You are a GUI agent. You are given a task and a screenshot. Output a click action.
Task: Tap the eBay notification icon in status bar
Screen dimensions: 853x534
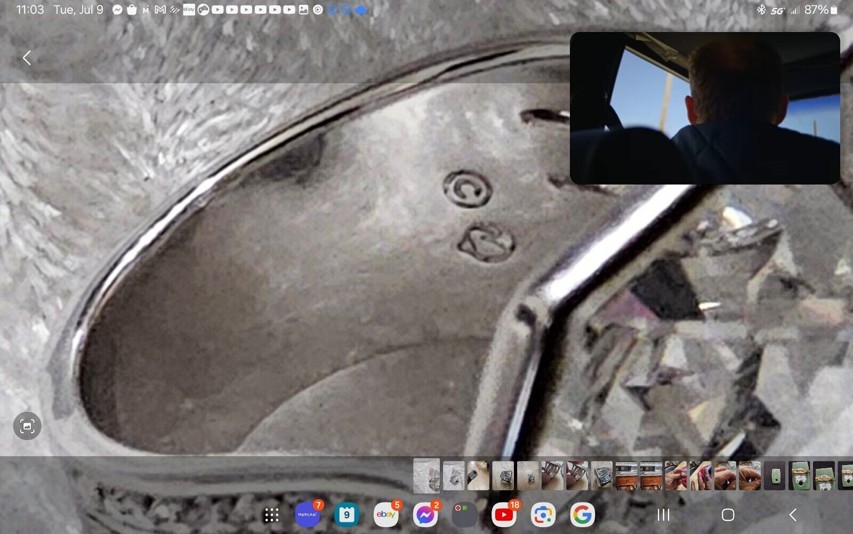coord(189,10)
